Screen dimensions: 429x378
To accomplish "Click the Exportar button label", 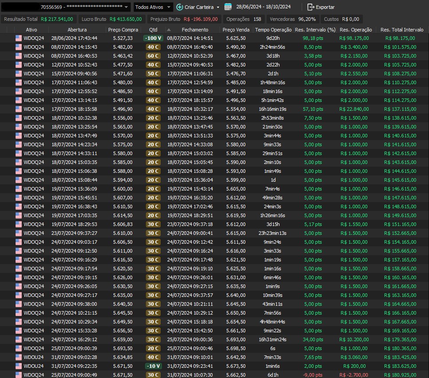I will pos(325,7).
